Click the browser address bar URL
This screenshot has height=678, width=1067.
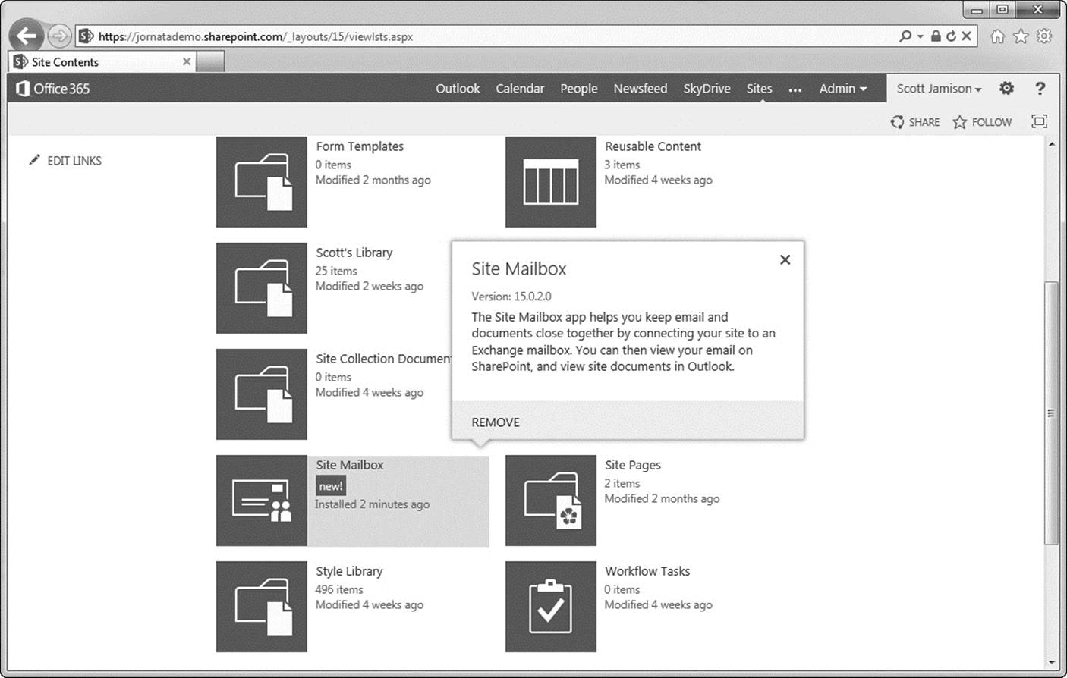pyautogui.click(x=256, y=36)
